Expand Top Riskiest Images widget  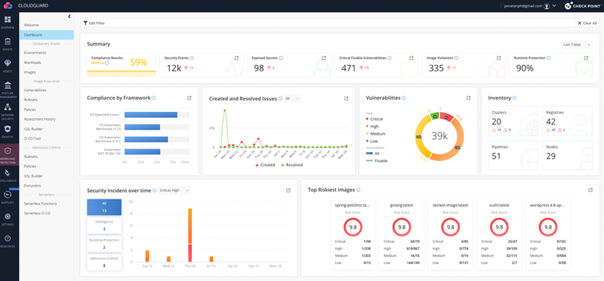point(590,190)
